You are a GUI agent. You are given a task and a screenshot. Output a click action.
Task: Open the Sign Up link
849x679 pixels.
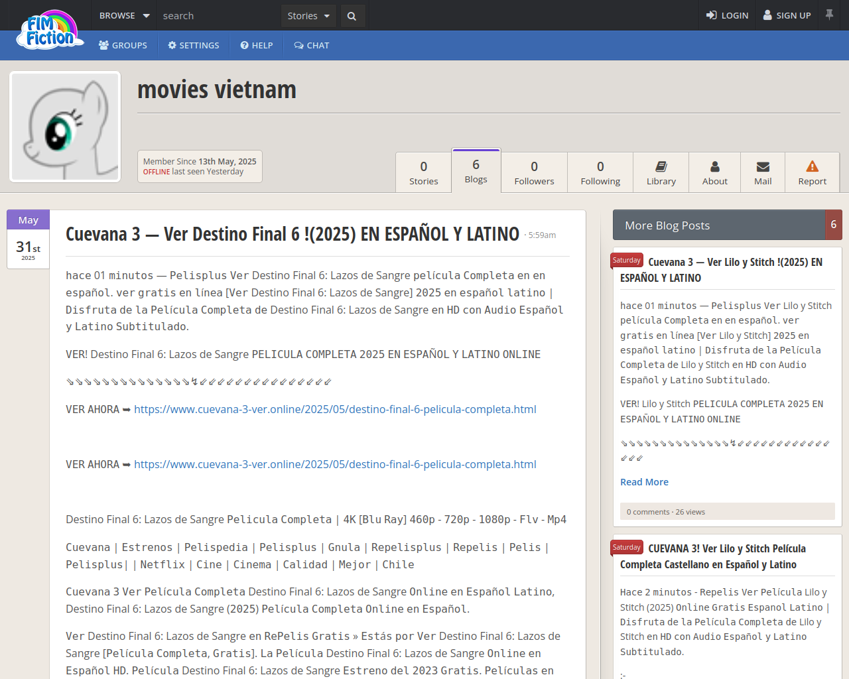(x=787, y=15)
